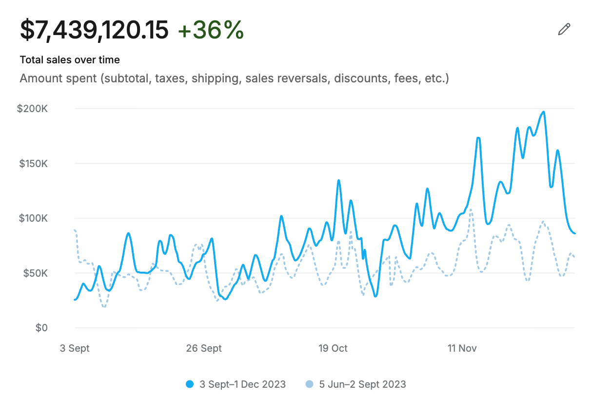The height and width of the screenshot is (415, 592).
Task: Click the +36% change indicator
Action: [x=211, y=31]
